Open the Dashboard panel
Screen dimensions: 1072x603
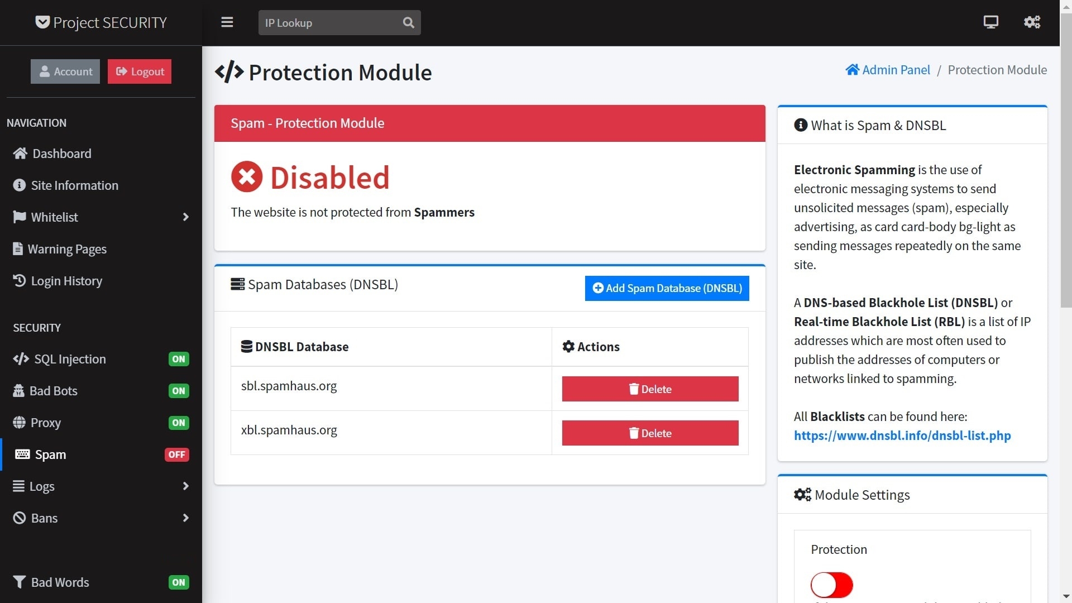(x=62, y=153)
